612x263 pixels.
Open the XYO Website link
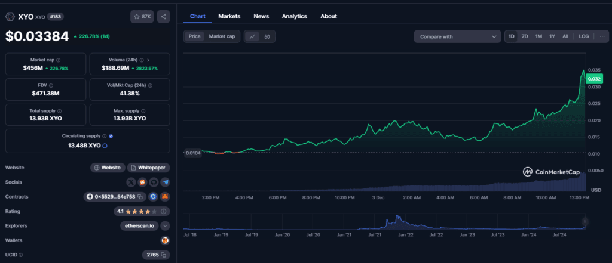(108, 168)
